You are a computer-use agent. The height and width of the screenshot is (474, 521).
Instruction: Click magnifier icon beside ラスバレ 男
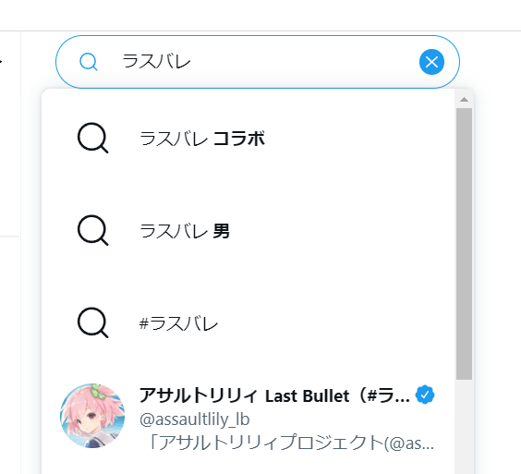tap(92, 230)
